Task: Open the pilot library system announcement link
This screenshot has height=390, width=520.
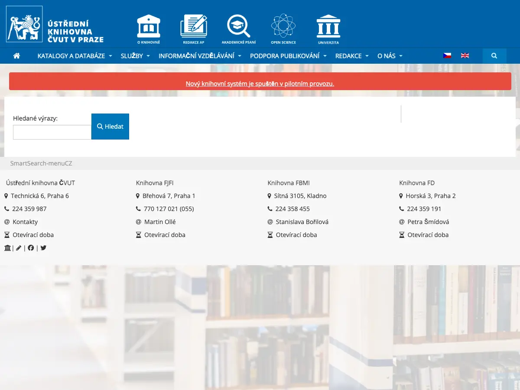Action: (x=260, y=84)
